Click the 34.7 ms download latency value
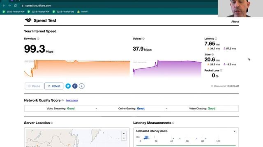263x147 pixels. pyautogui.click(x=214, y=49)
